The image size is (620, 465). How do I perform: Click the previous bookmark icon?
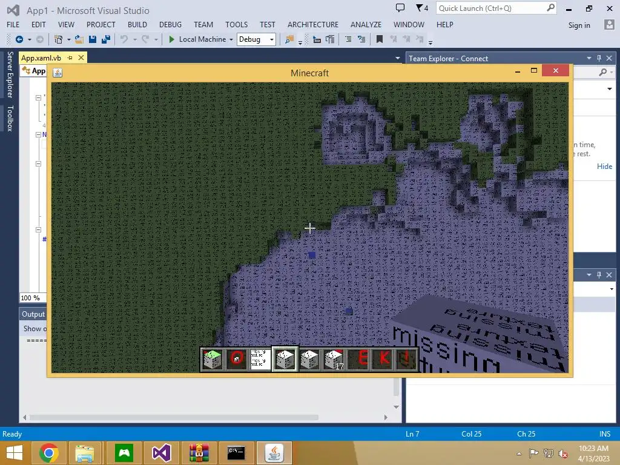(393, 39)
